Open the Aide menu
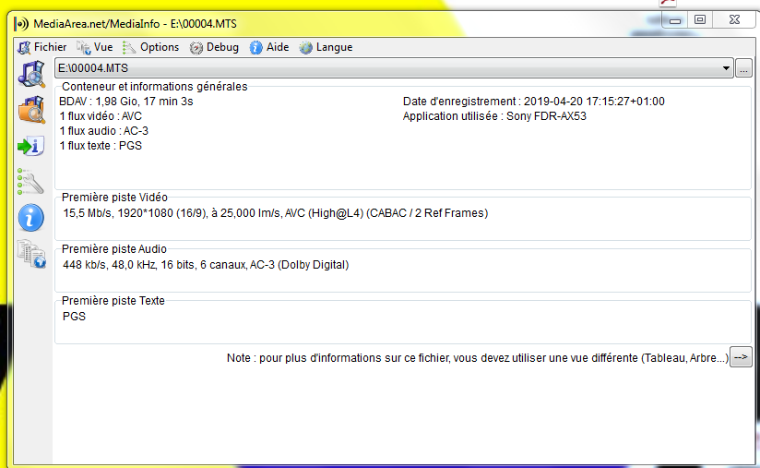 point(269,47)
